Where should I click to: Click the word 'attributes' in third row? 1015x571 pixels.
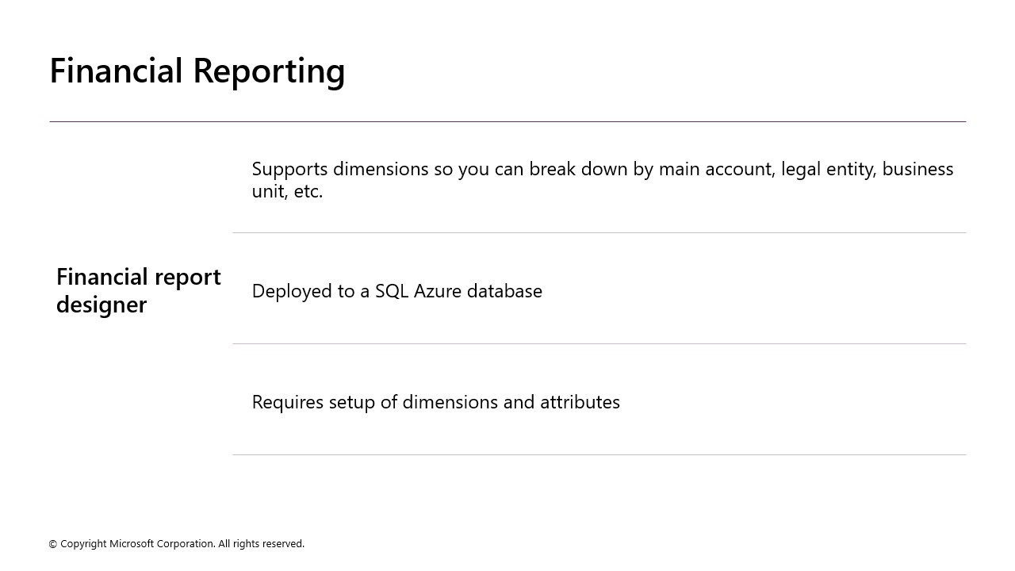pos(580,402)
